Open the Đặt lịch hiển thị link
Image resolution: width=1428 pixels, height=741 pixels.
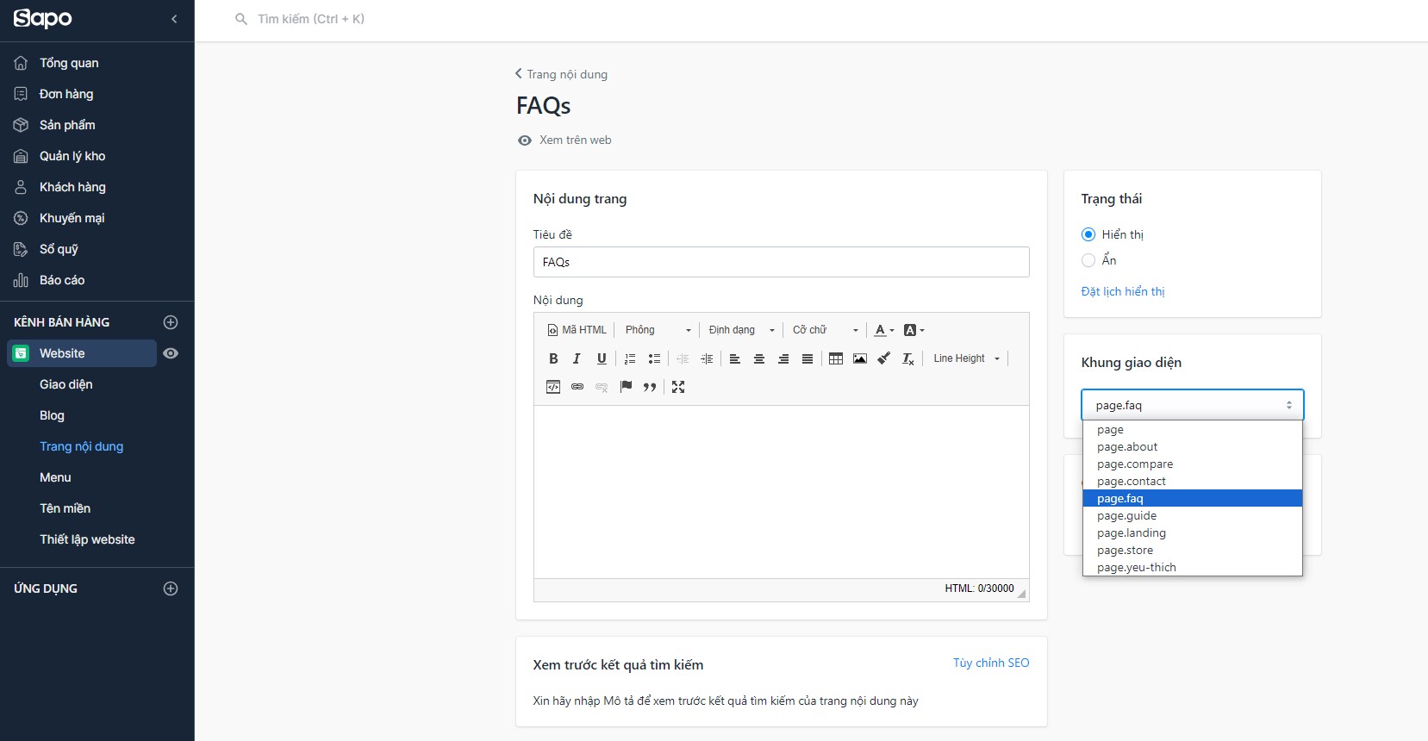pos(1123,291)
